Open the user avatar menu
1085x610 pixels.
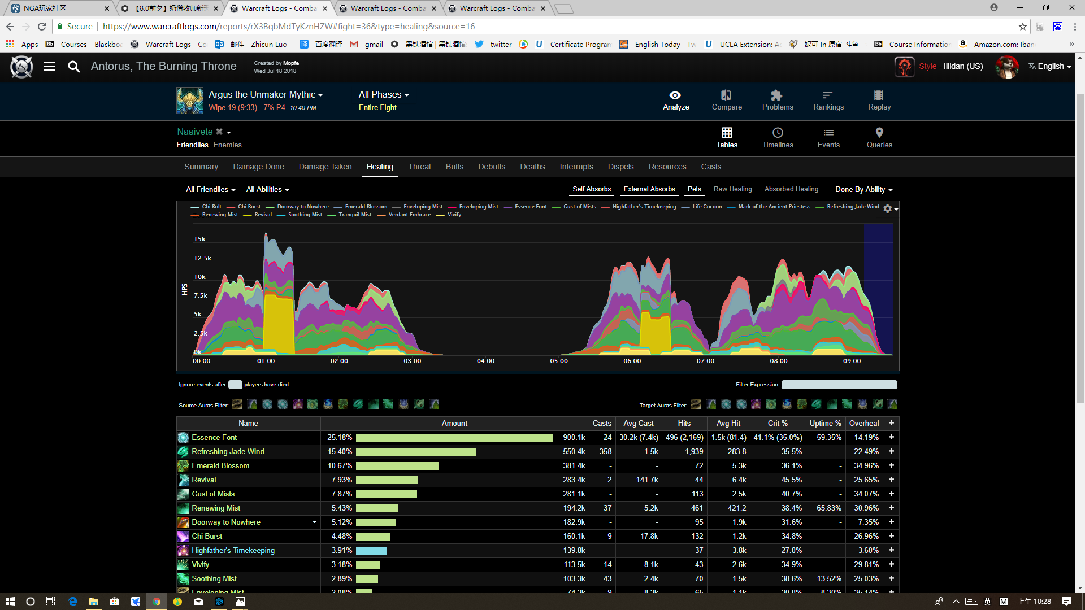point(1007,67)
